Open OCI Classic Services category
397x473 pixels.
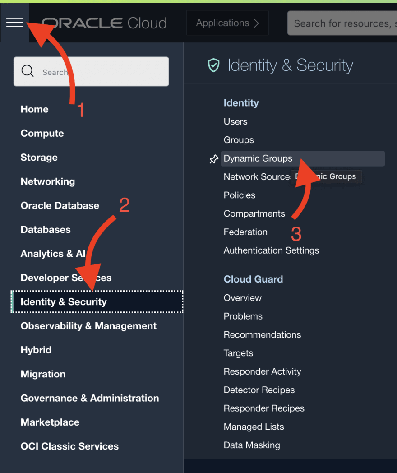(x=69, y=446)
